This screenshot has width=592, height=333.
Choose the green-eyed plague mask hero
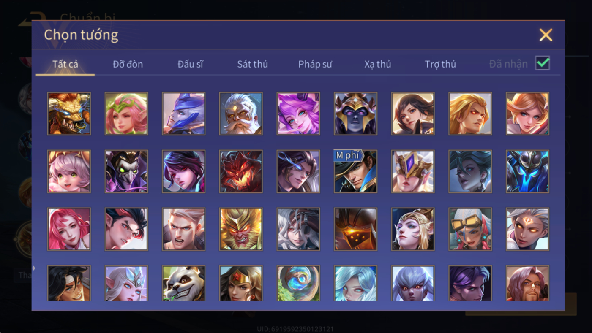coord(126,171)
